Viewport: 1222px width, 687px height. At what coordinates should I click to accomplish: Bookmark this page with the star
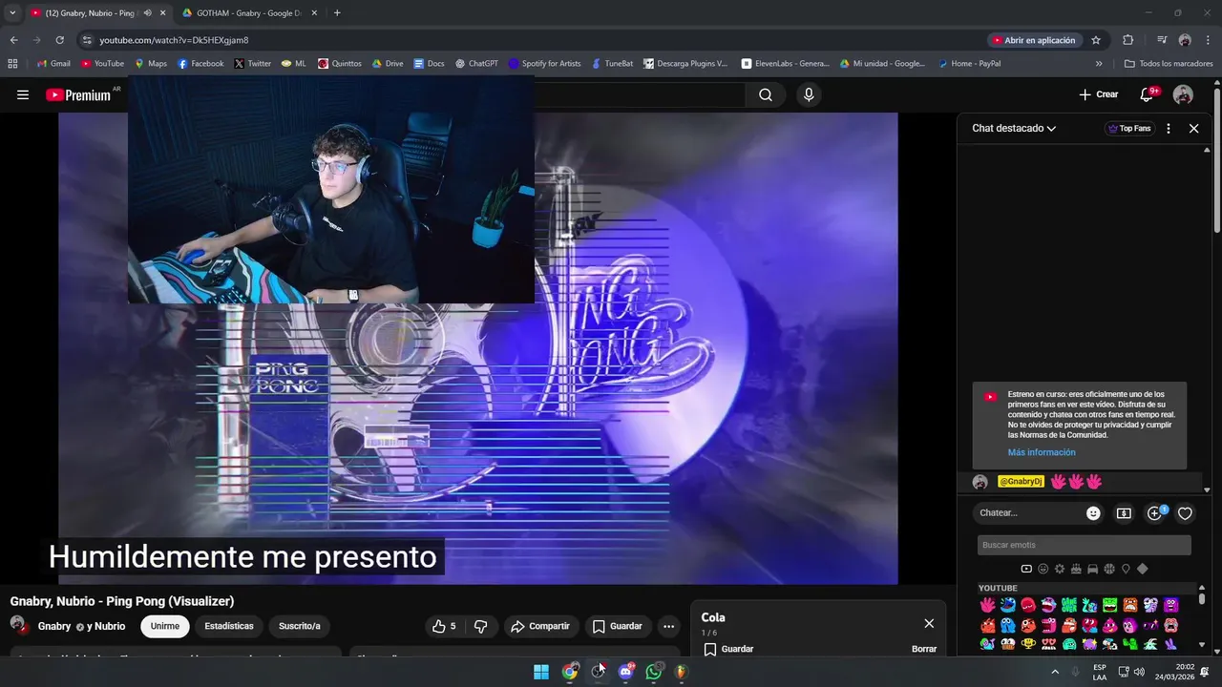(1096, 40)
